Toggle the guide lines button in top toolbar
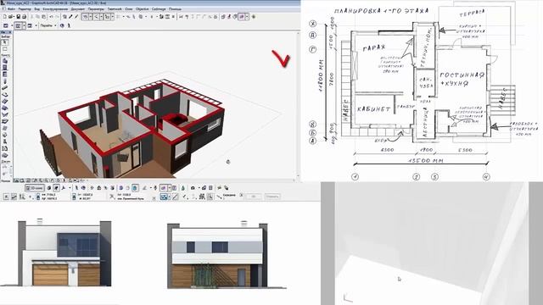Screen dimensions: 543x305 (x=85, y=17)
